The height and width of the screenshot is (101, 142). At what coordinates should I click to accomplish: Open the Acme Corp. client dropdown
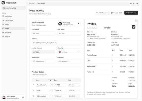pos(69,24)
